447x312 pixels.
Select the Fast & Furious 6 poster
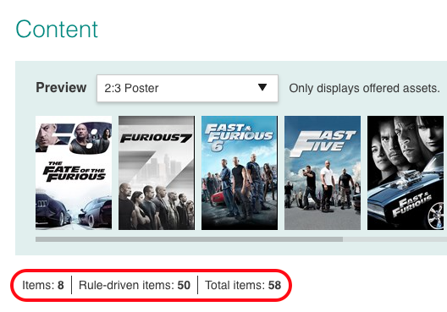(x=240, y=172)
